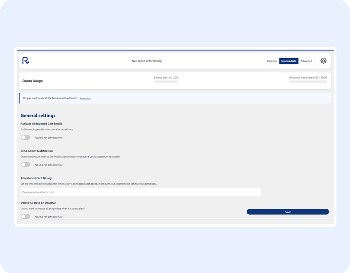Switch to Beginner mode

pos(272,61)
